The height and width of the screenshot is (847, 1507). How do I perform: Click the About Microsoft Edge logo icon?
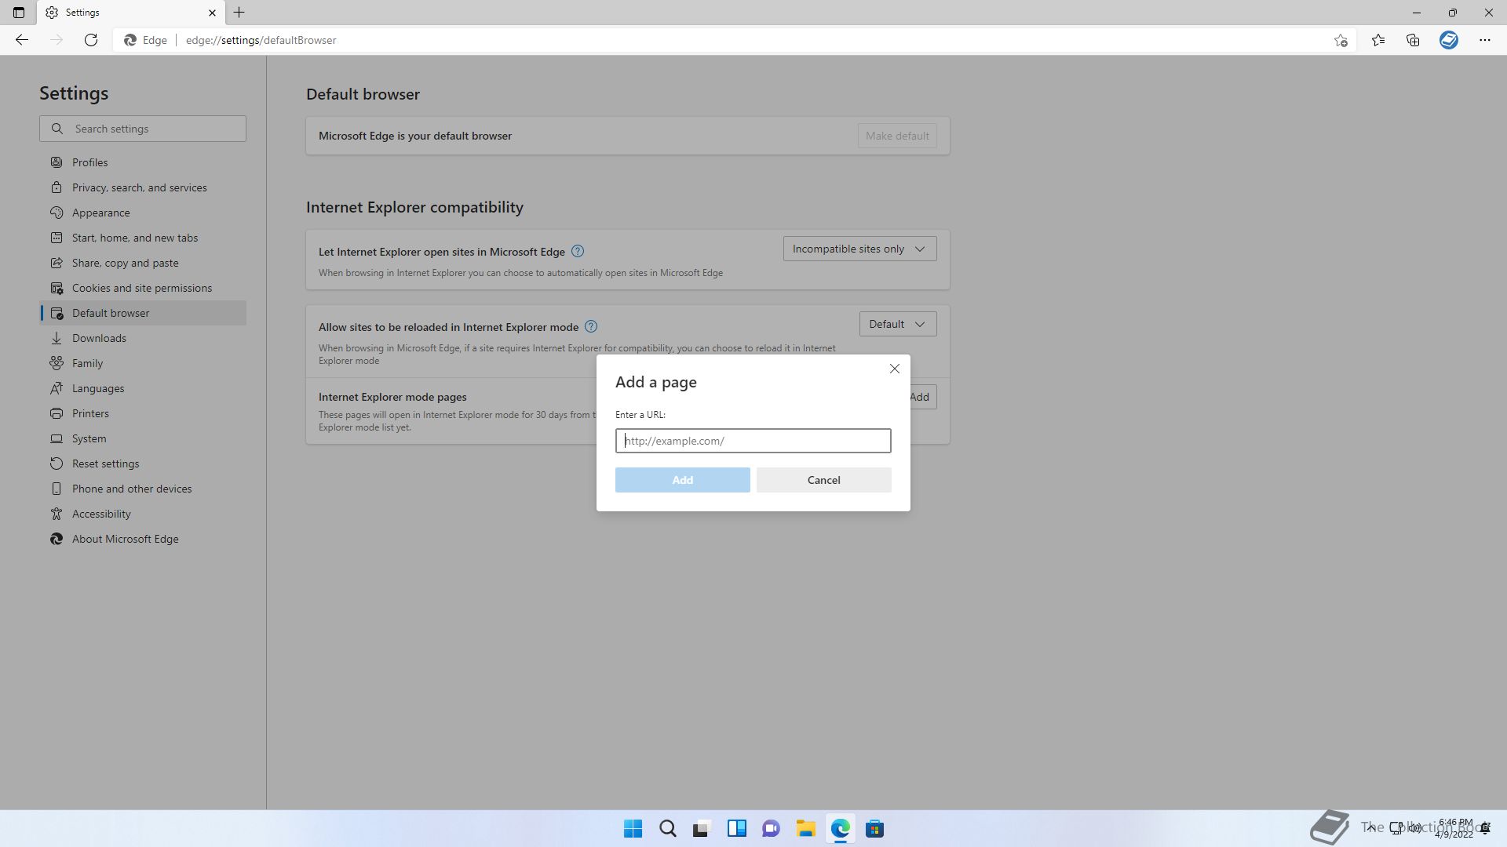(57, 539)
